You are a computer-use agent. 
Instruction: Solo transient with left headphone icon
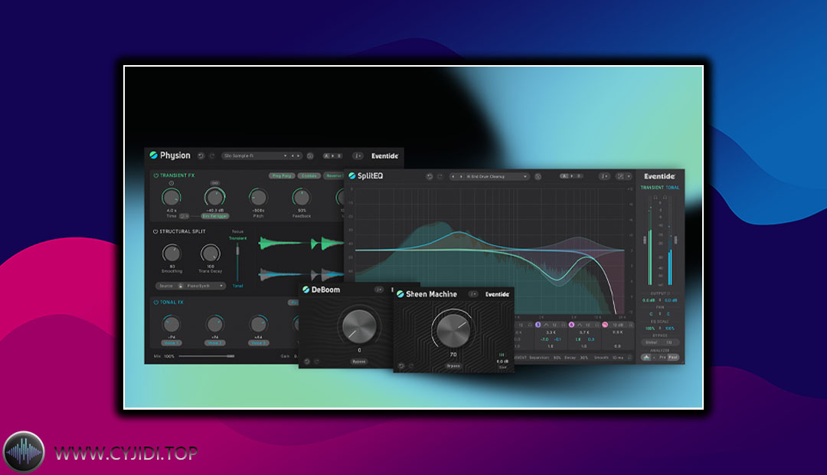[x=655, y=198]
